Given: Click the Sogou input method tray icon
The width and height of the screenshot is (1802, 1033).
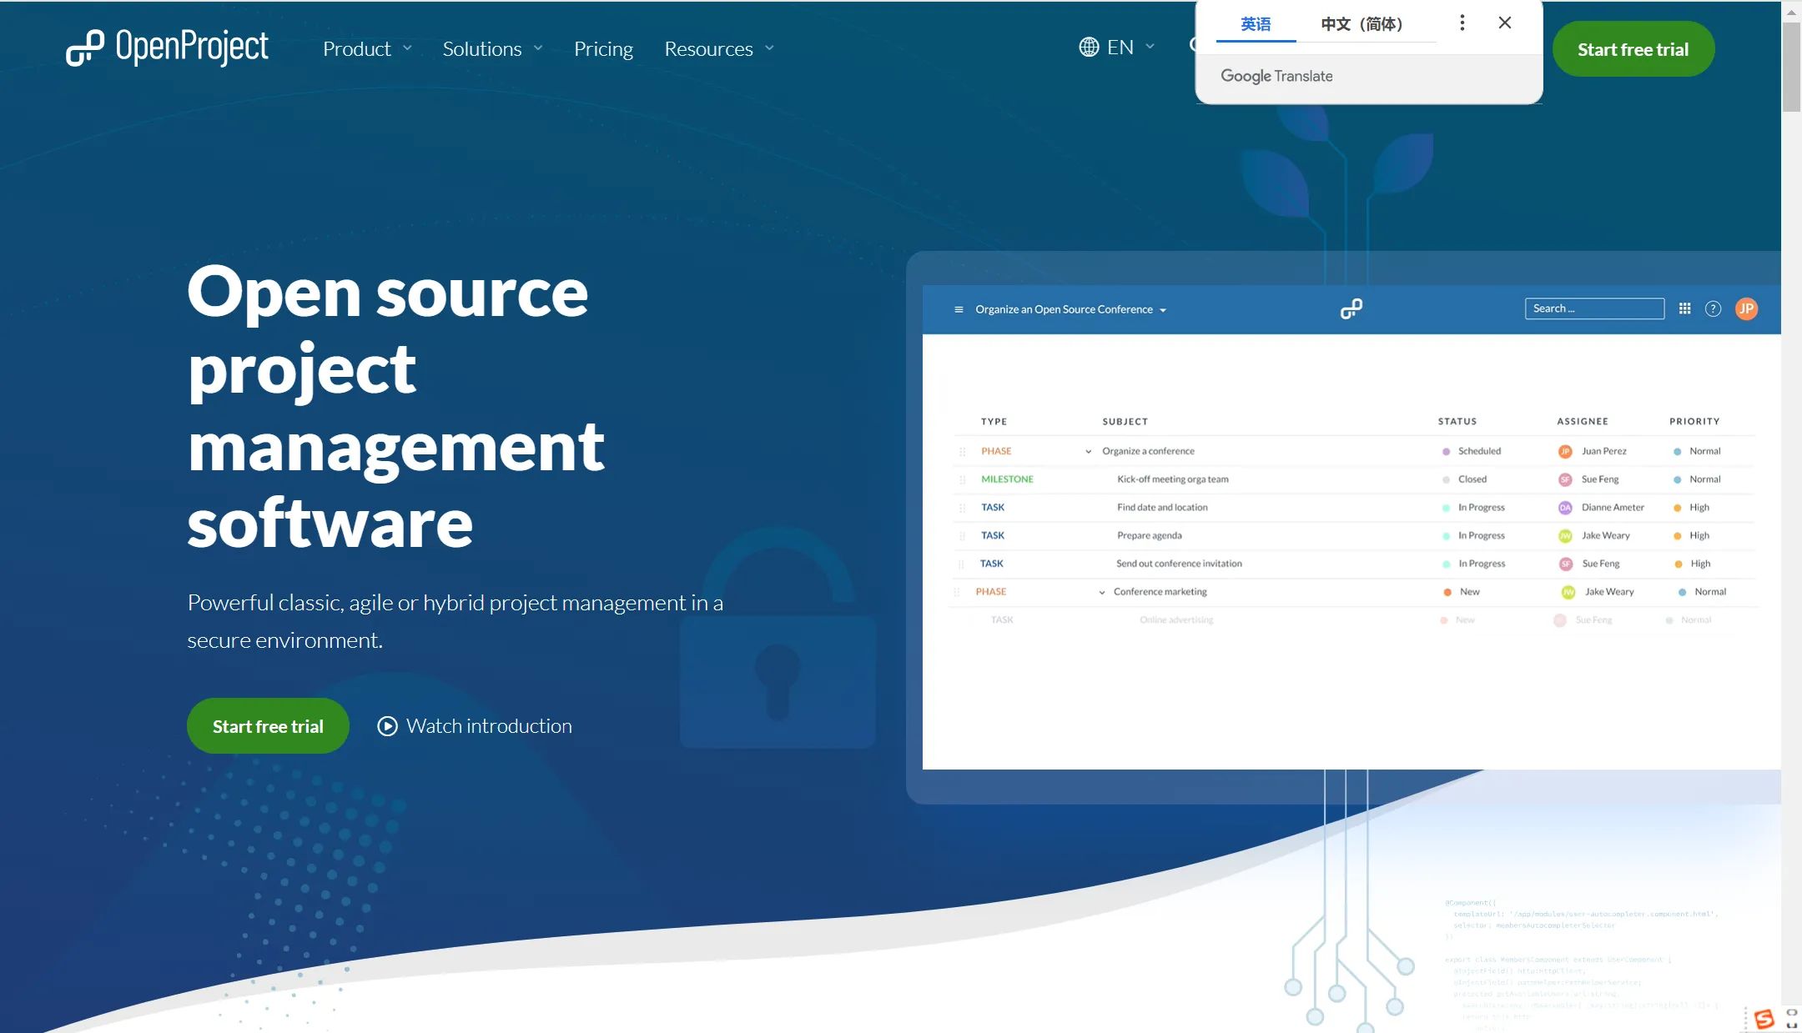Looking at the screenshot, I should click(1764, 1019).
